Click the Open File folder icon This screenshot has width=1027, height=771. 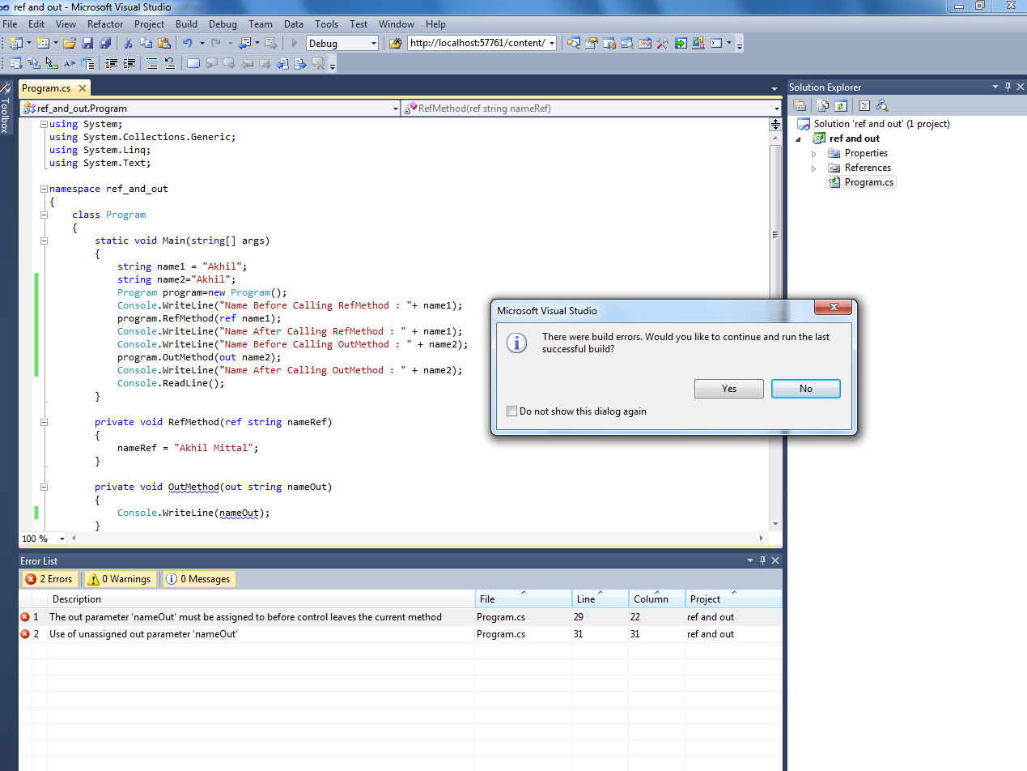[70, 43]
